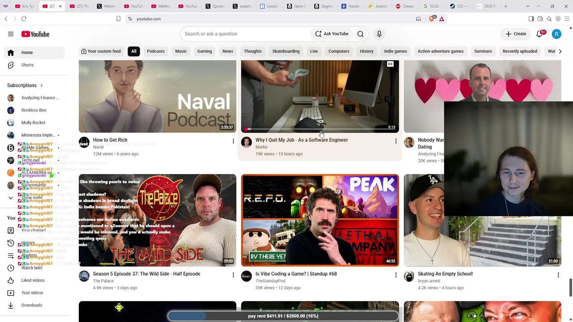Select the Podcasts filter chip

click(x=156, y=51)
